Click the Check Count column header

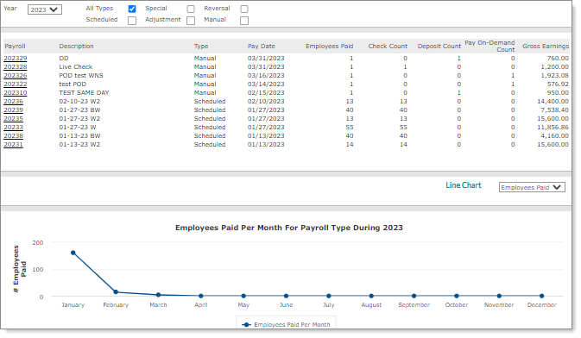[388, 47]
